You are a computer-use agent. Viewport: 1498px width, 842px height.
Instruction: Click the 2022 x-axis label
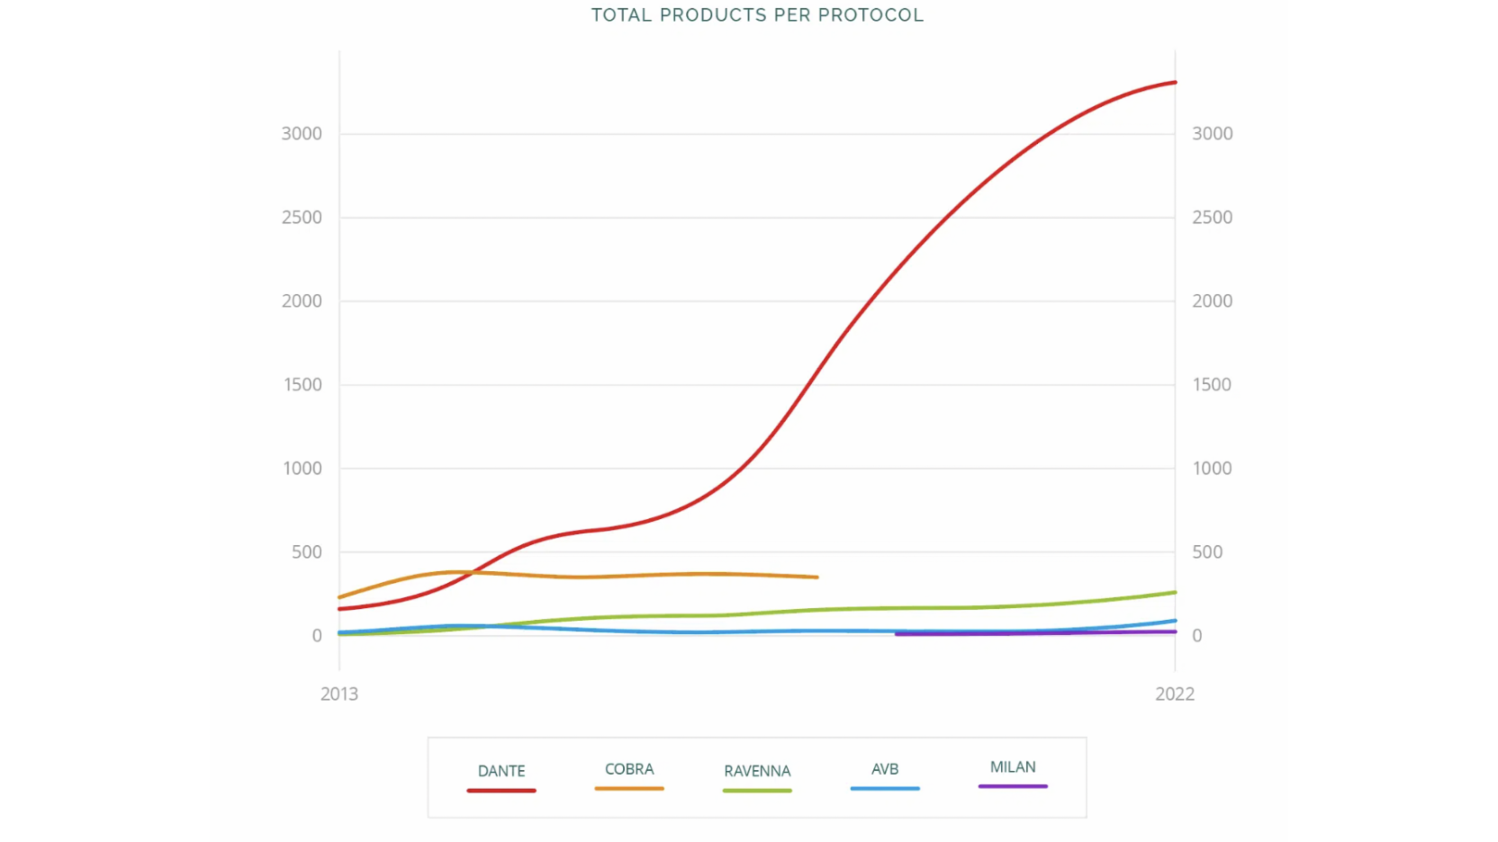(x=1175, y=694)
